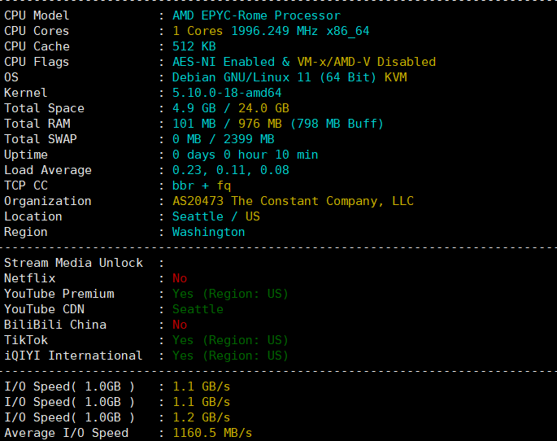Click the 'Total RAM' label
557x441 pixels.
(x=37, y=124)
